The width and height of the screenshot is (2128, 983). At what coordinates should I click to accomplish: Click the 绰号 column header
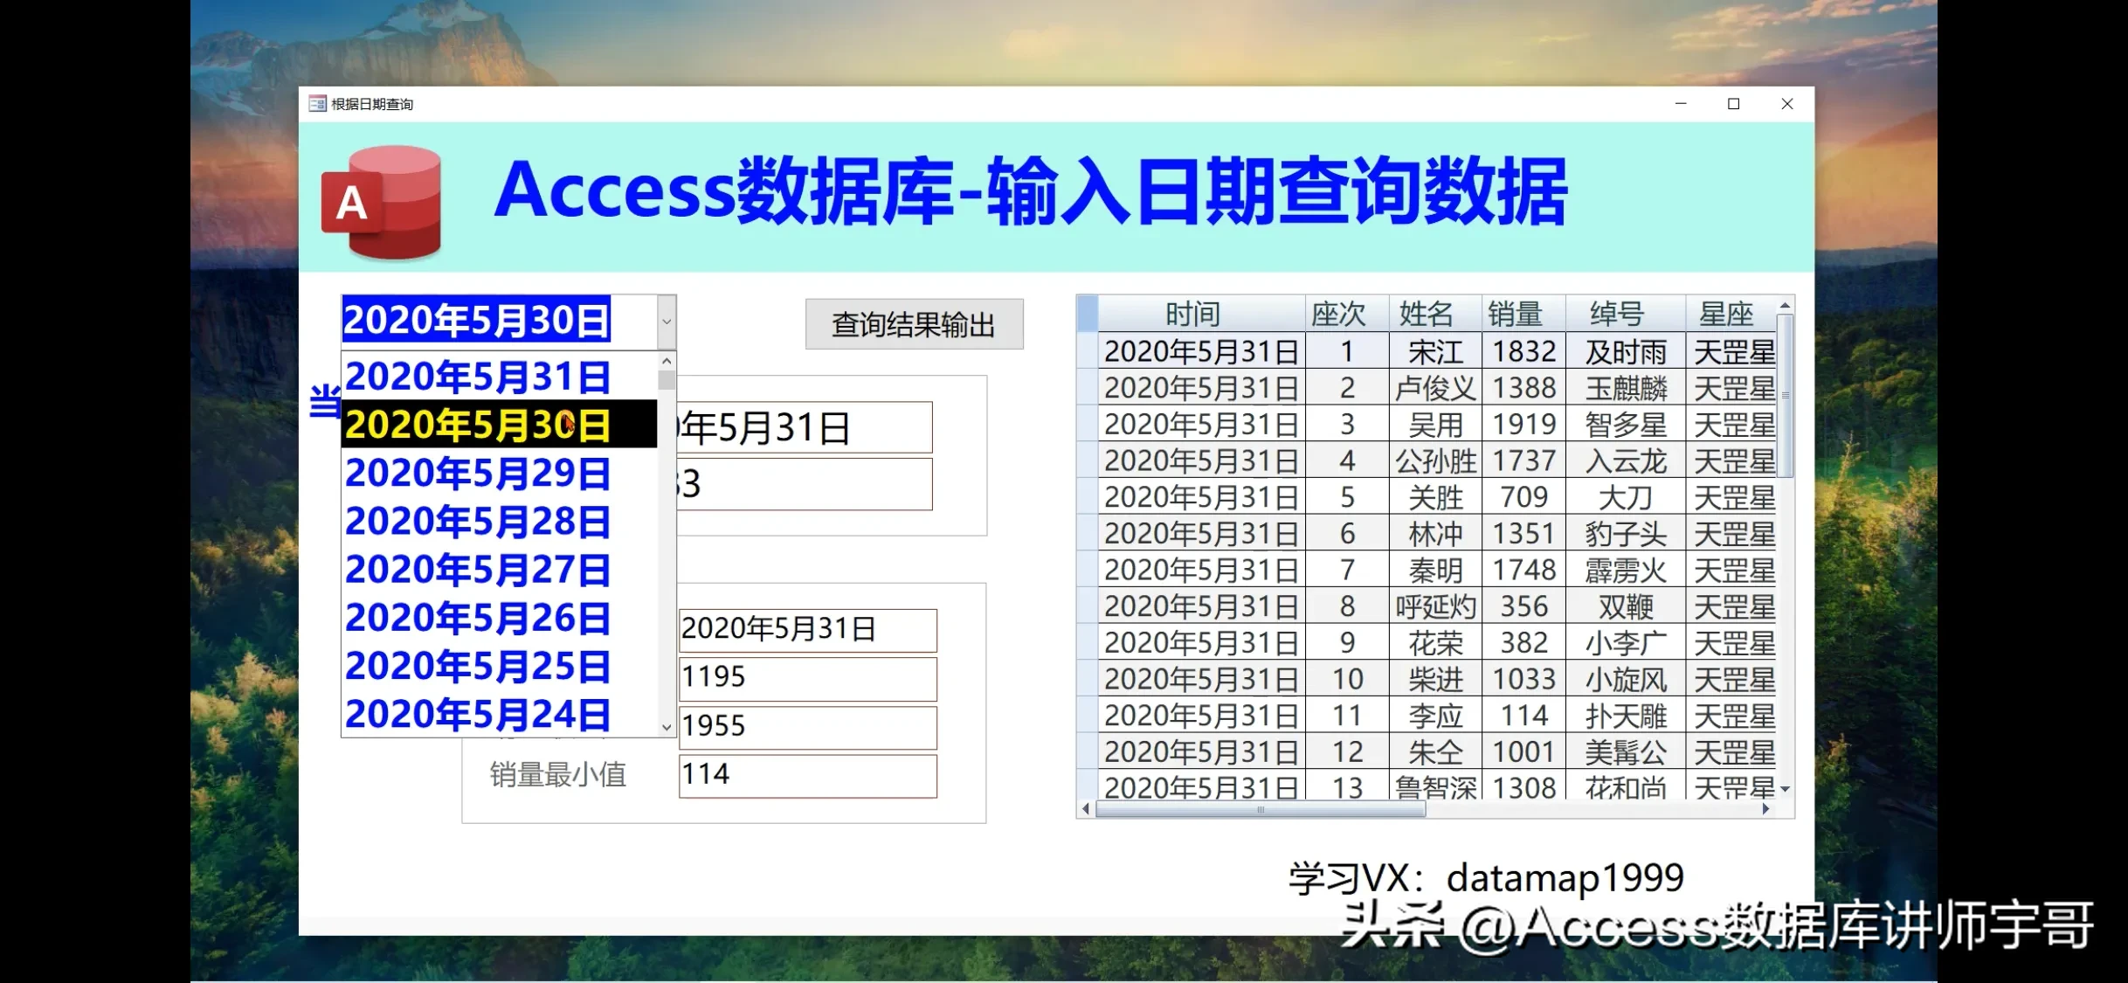[1626, 314]
